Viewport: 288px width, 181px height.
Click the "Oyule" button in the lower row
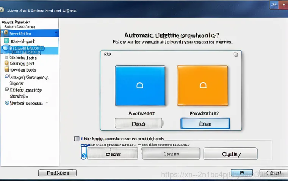click(x=230, y=154)
